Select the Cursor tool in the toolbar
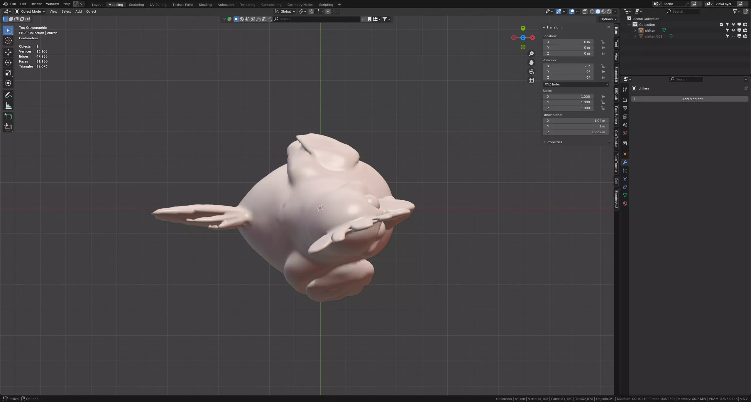The height and width of the screenshot is (402, 751). tap(8, 41)
